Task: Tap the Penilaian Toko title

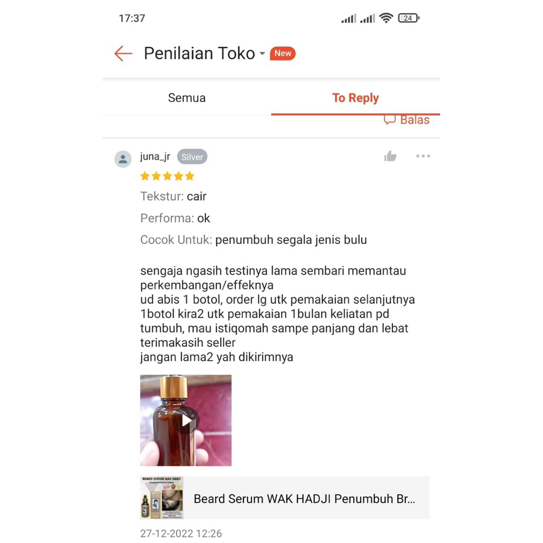Action: [199, 54]
